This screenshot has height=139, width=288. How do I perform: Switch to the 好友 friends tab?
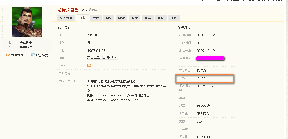point(135,18)
